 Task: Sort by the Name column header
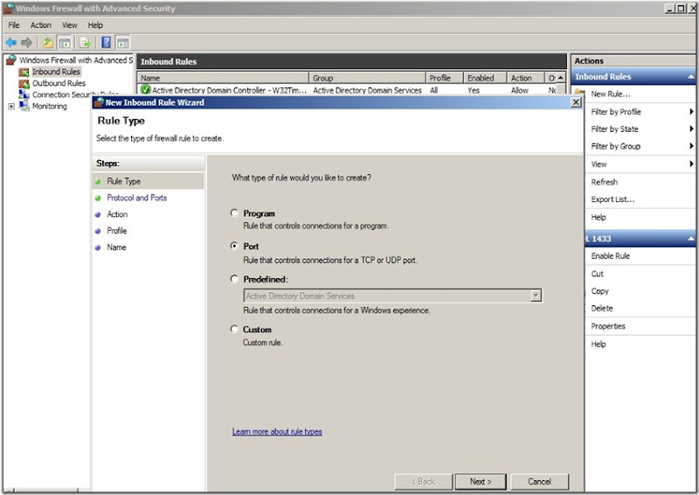point(223,78)
